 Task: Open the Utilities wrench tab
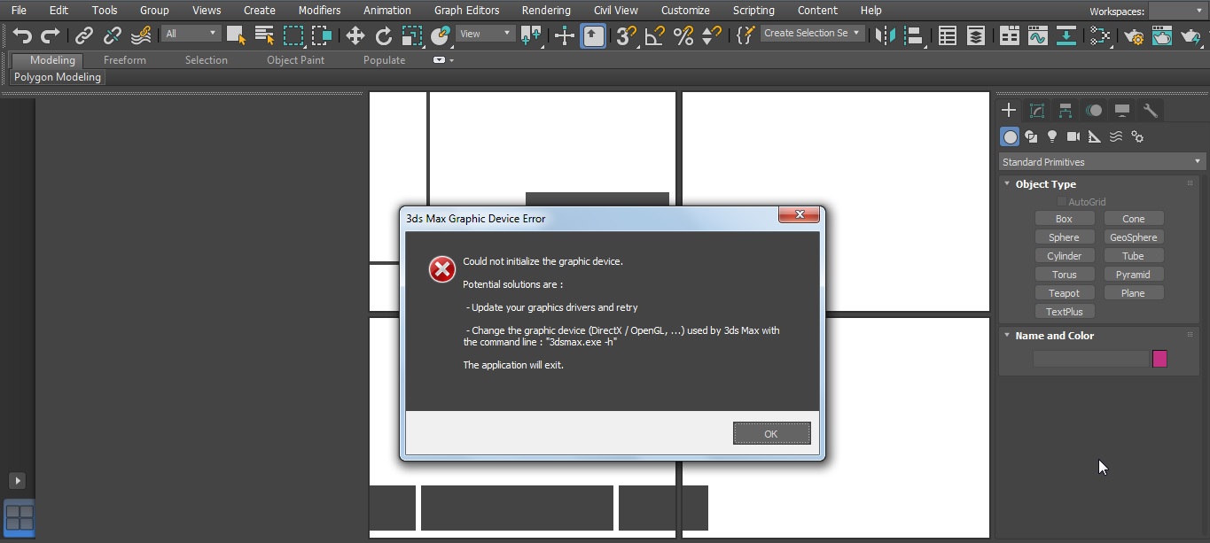click(1151, 110)
